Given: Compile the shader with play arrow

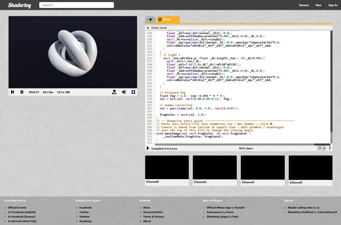Looking at the screenshot, I should point(148,148).
